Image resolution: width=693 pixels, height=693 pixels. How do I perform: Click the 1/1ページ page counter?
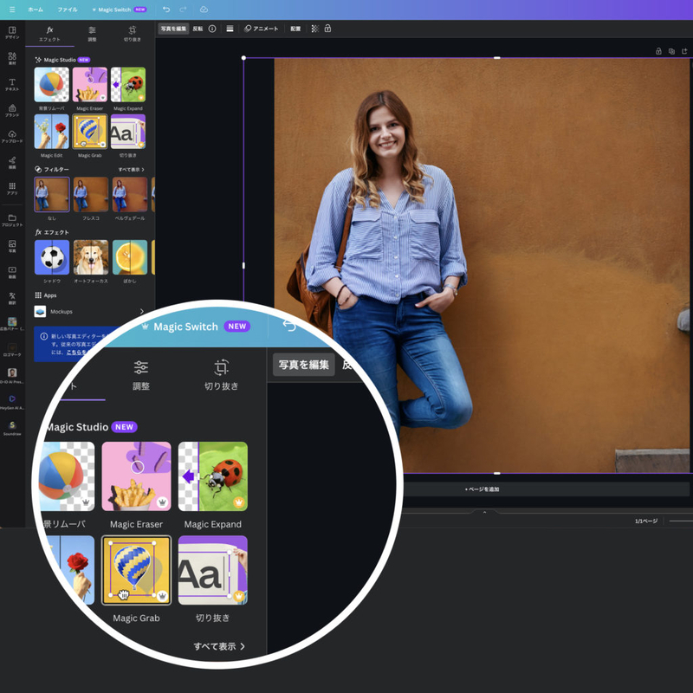[x=646, y=521]
